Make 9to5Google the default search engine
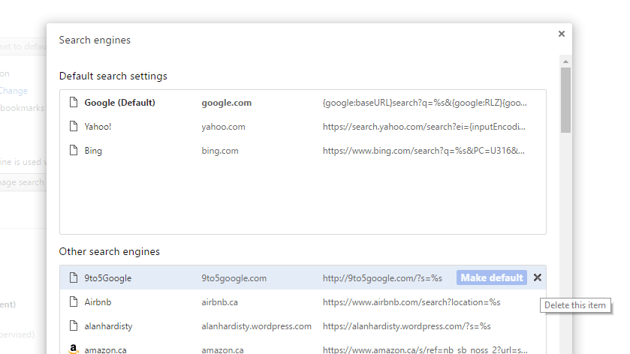Viewport: 630px width, 354px height. tap(491, 277)
